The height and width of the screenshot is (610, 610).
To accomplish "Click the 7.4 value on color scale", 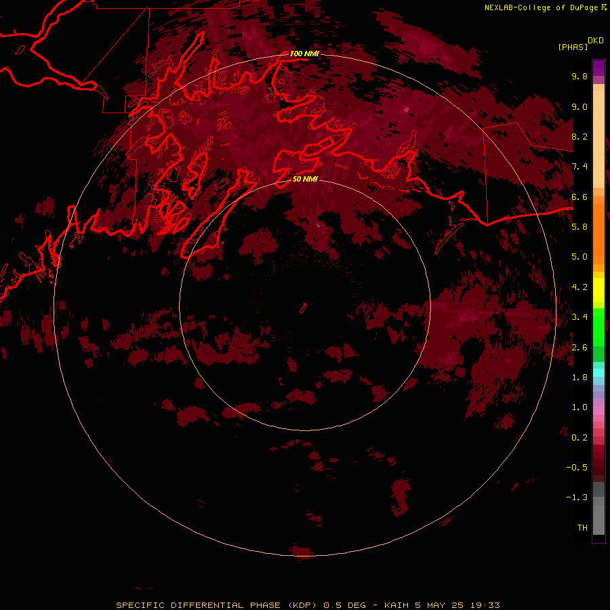I will (x=579, y=167).
